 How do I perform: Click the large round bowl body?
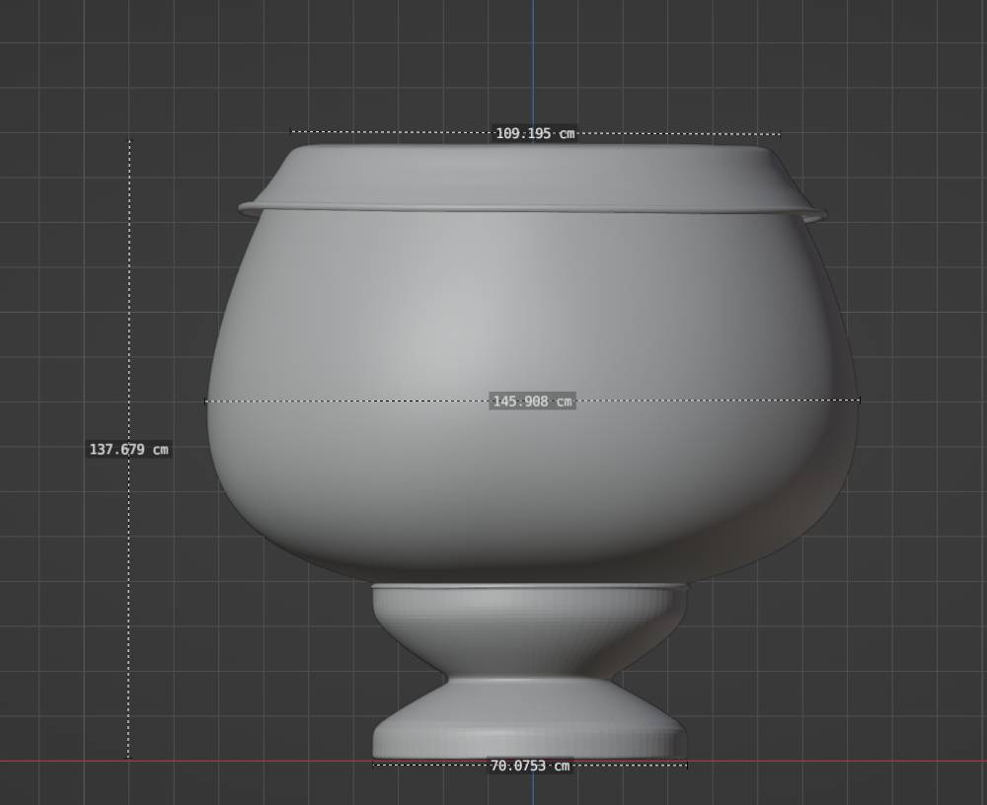[533, 474]
